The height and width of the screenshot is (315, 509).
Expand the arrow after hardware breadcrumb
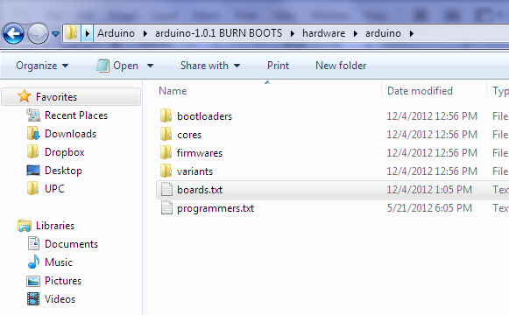tap(356, 34)
